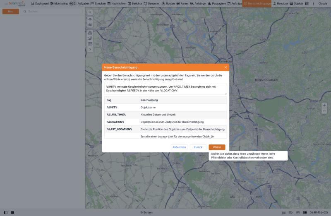Open the Anhänger tab
Screen dimensions: 331x216
[x=198, y=4]
